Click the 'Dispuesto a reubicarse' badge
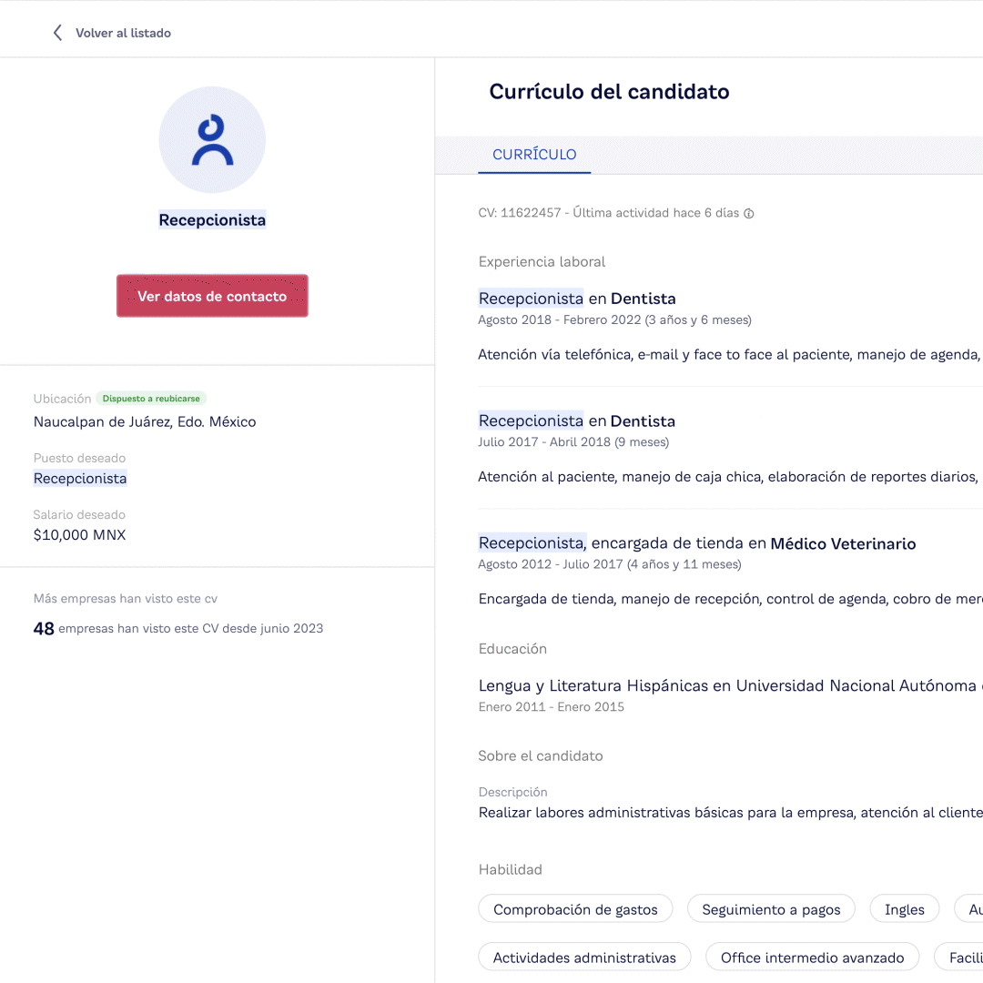Image resolution: width=983 pixels, height=983 pixels. pyautogui.click(x=151, y=399)
